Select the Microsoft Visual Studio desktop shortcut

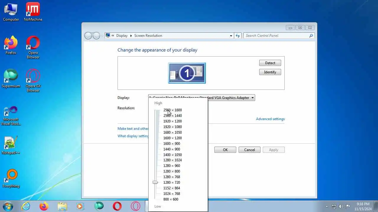11,115
